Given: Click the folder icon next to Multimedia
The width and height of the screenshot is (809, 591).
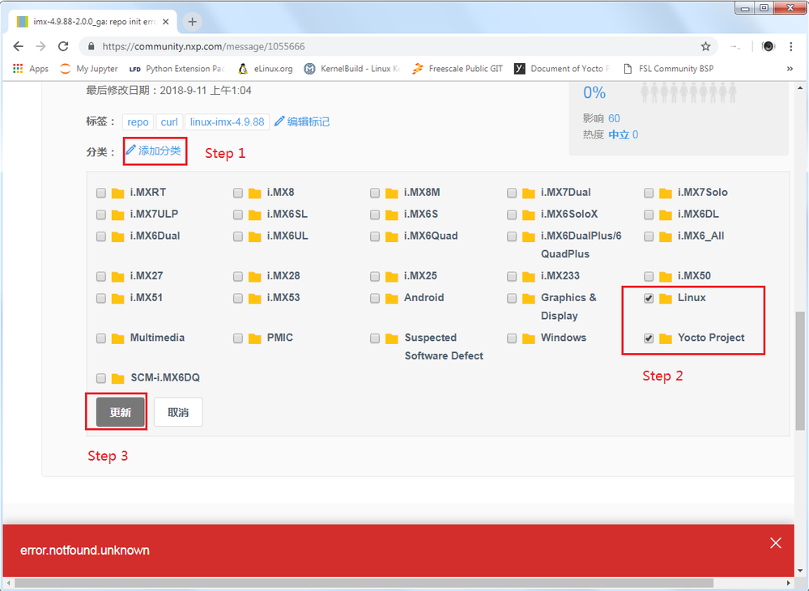Looking at the screenshot, I should 117,339.
